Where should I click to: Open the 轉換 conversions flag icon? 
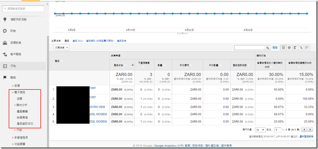click(x=5, y=78)
